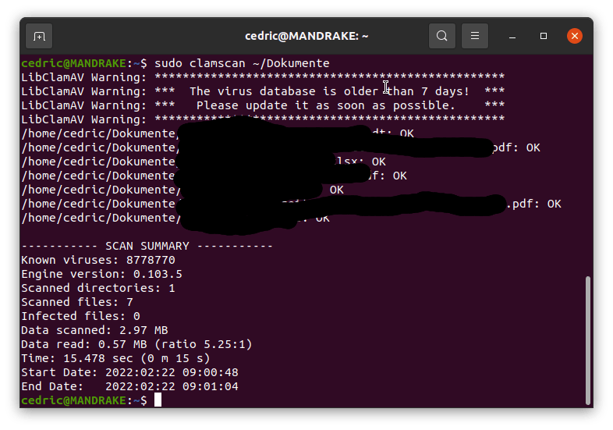Click the 'End Date' line

129,386
